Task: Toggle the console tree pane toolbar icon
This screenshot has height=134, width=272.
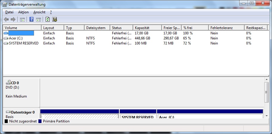Action: [x=22, y=20]
